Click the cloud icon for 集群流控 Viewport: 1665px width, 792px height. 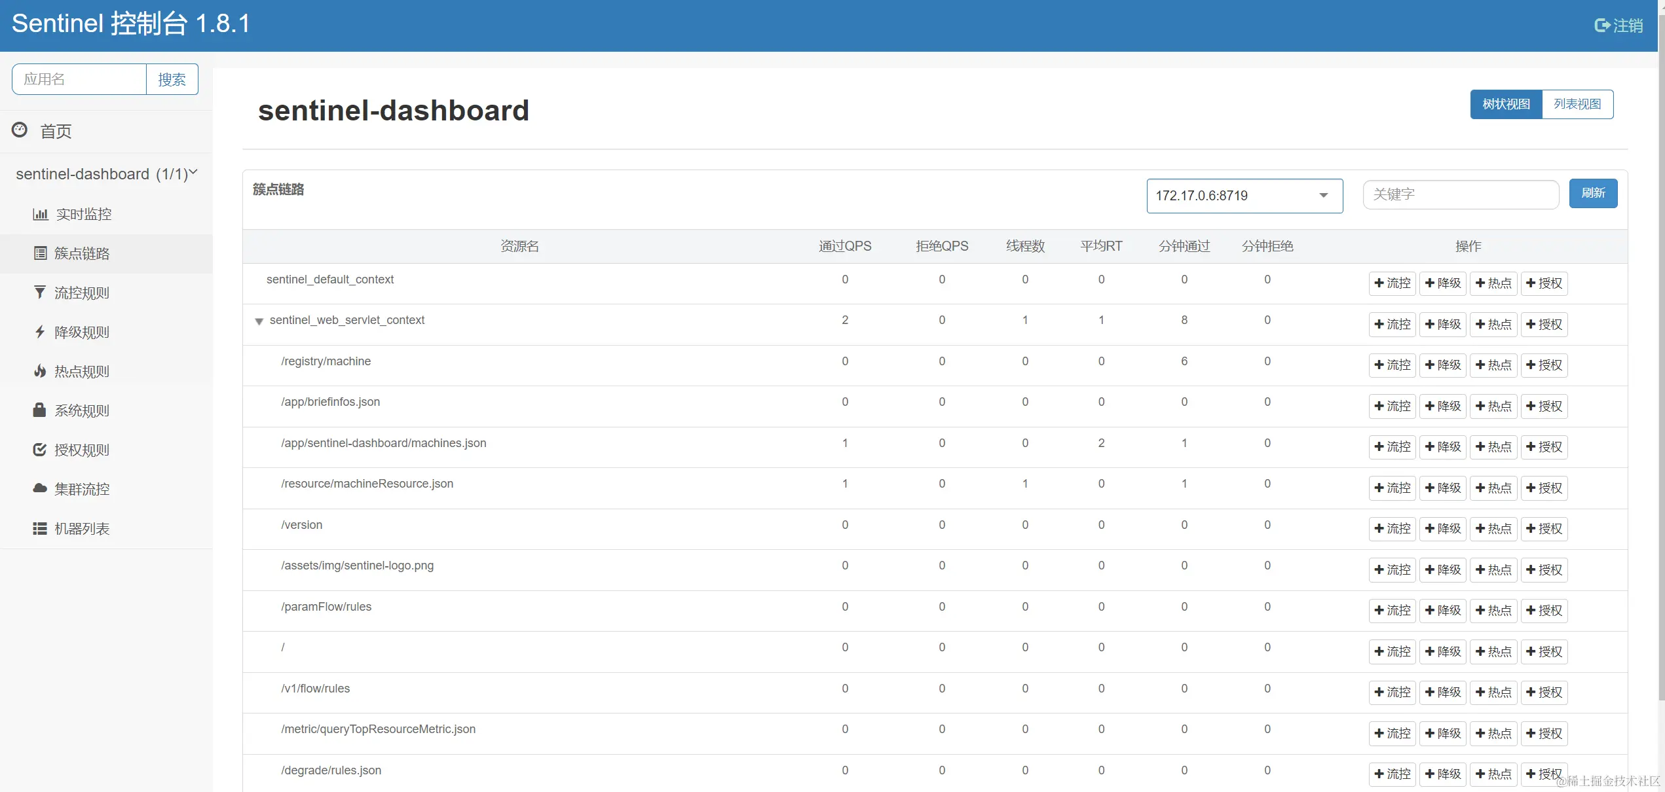coord(40,488)
